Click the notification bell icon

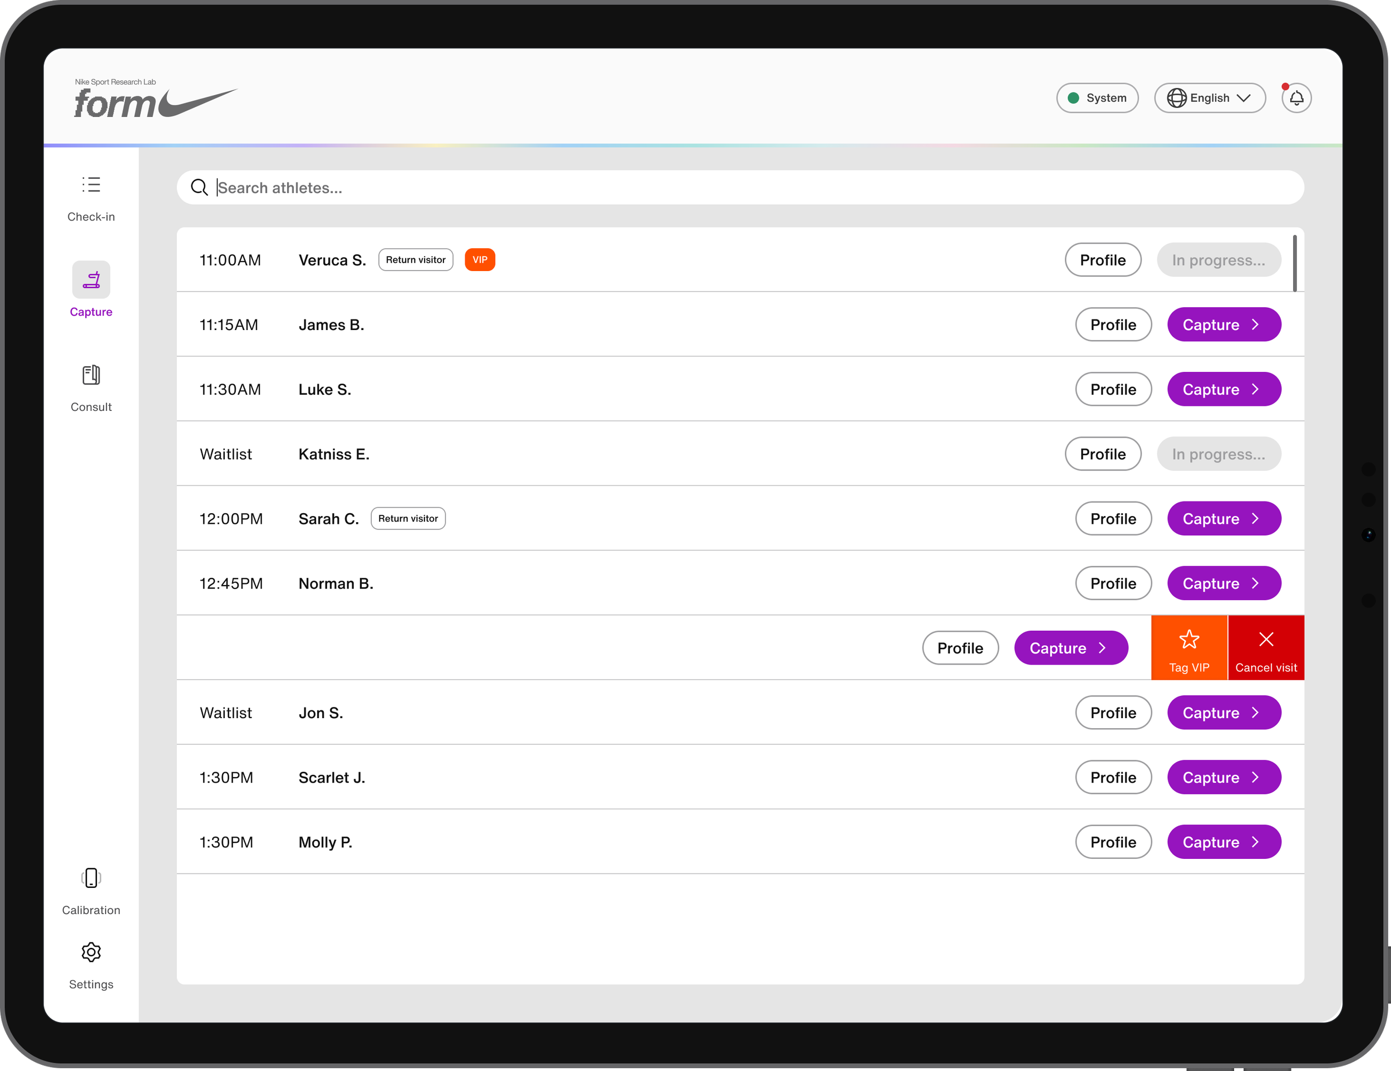(x=1296, y=98)
